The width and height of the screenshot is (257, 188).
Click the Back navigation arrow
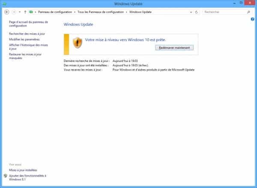point(6,12)
